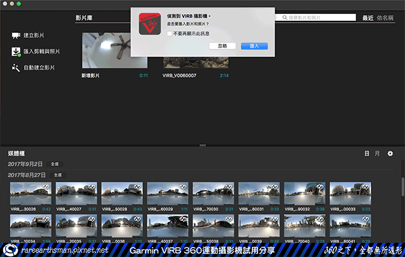The image size is (405, 257).
Task: Select VIRB_...40037 clip thumbnail
Action: coord(168,226)
